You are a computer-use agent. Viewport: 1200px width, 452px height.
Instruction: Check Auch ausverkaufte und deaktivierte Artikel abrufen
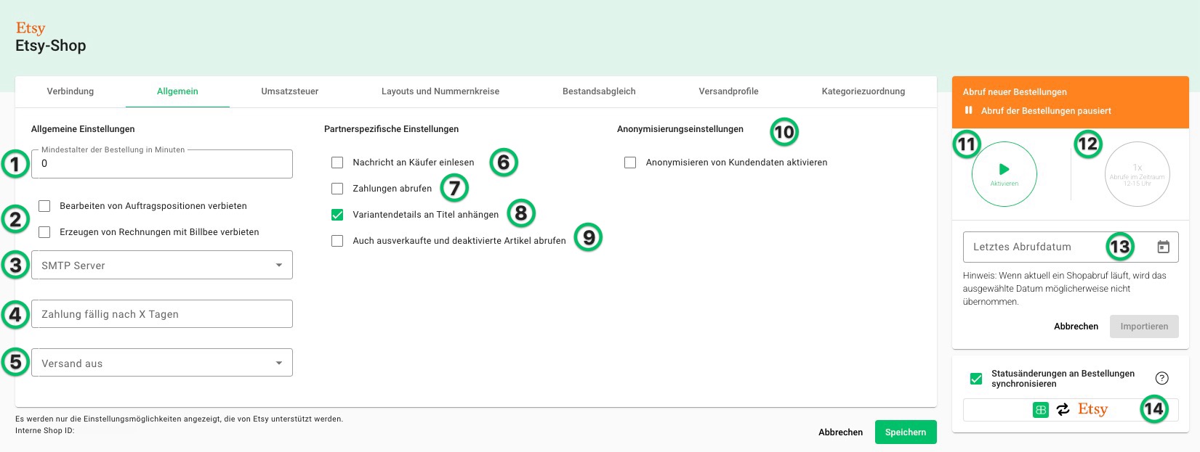(337, 241)
